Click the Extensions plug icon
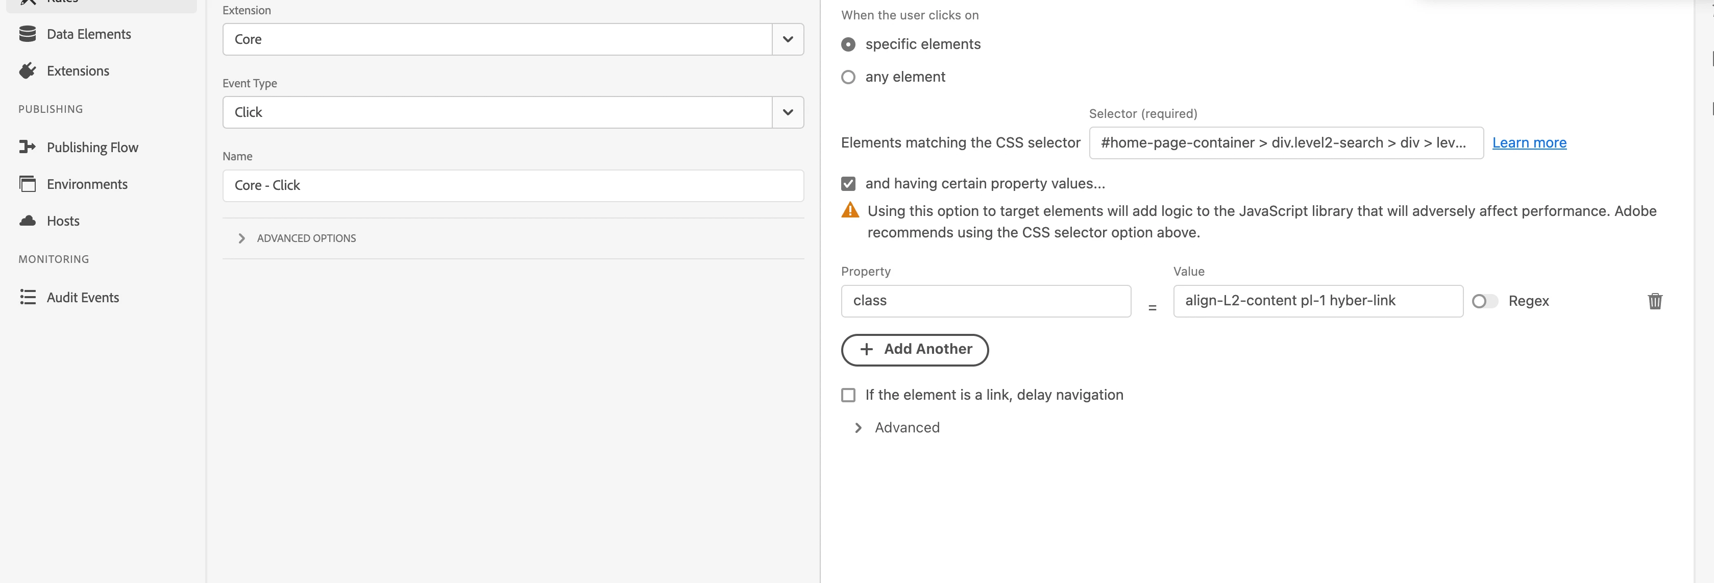The width and height of the screenshot is (1714, 583). pyautogui.click(x=27, y=70)
